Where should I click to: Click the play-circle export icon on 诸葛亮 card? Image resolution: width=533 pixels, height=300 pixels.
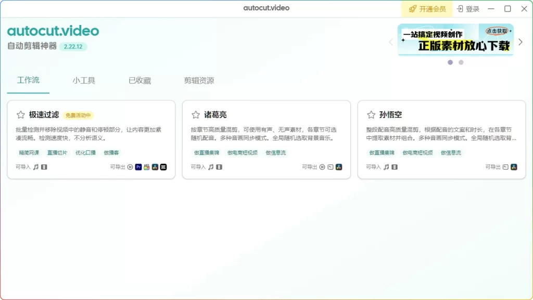(x=322, y=167)
